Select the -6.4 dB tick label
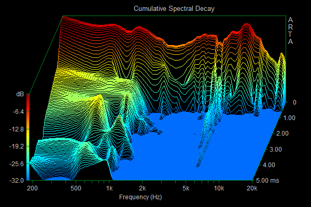This screenshot has height=207, width=311. point(18,111)
